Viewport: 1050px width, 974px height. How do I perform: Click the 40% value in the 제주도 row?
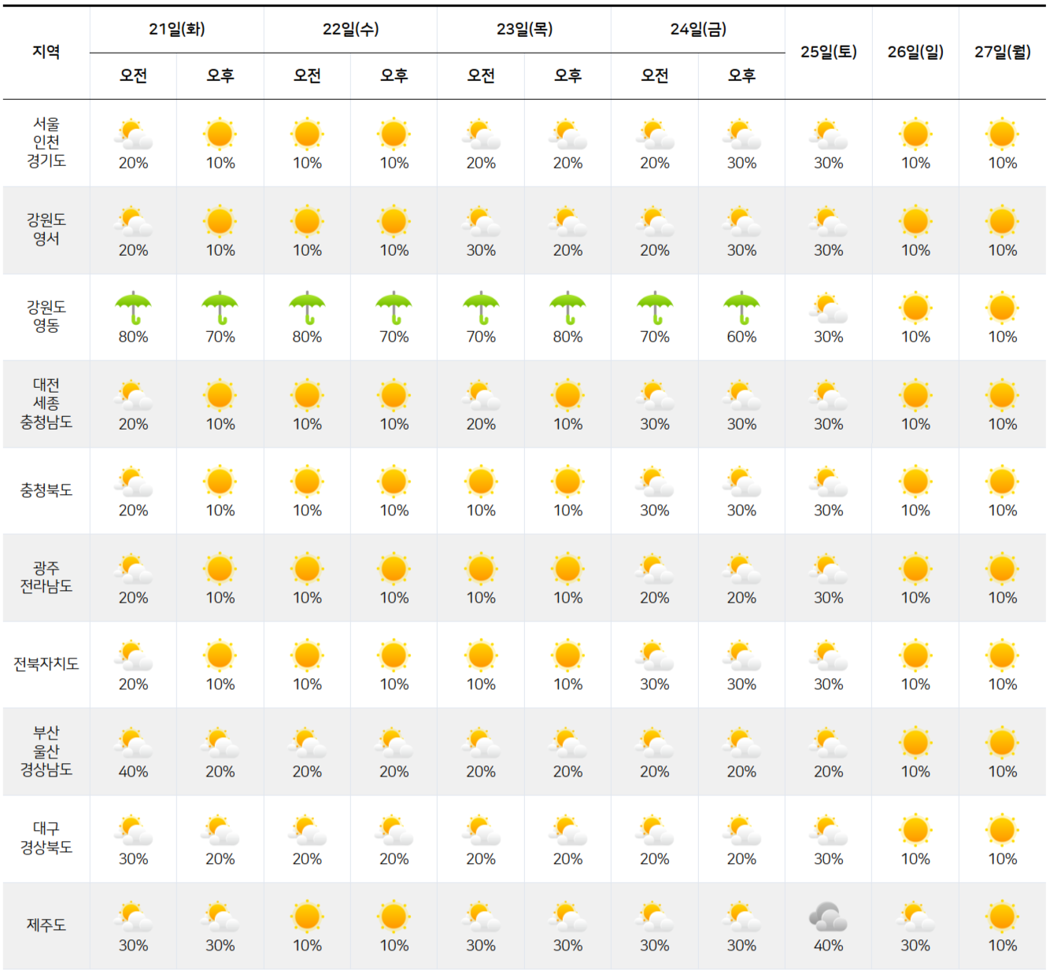click(x=828, y=946)
